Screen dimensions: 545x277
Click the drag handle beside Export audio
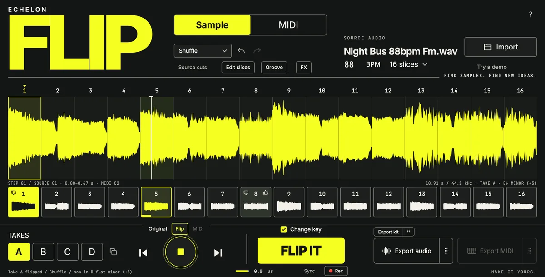click(x=446, y=251)
